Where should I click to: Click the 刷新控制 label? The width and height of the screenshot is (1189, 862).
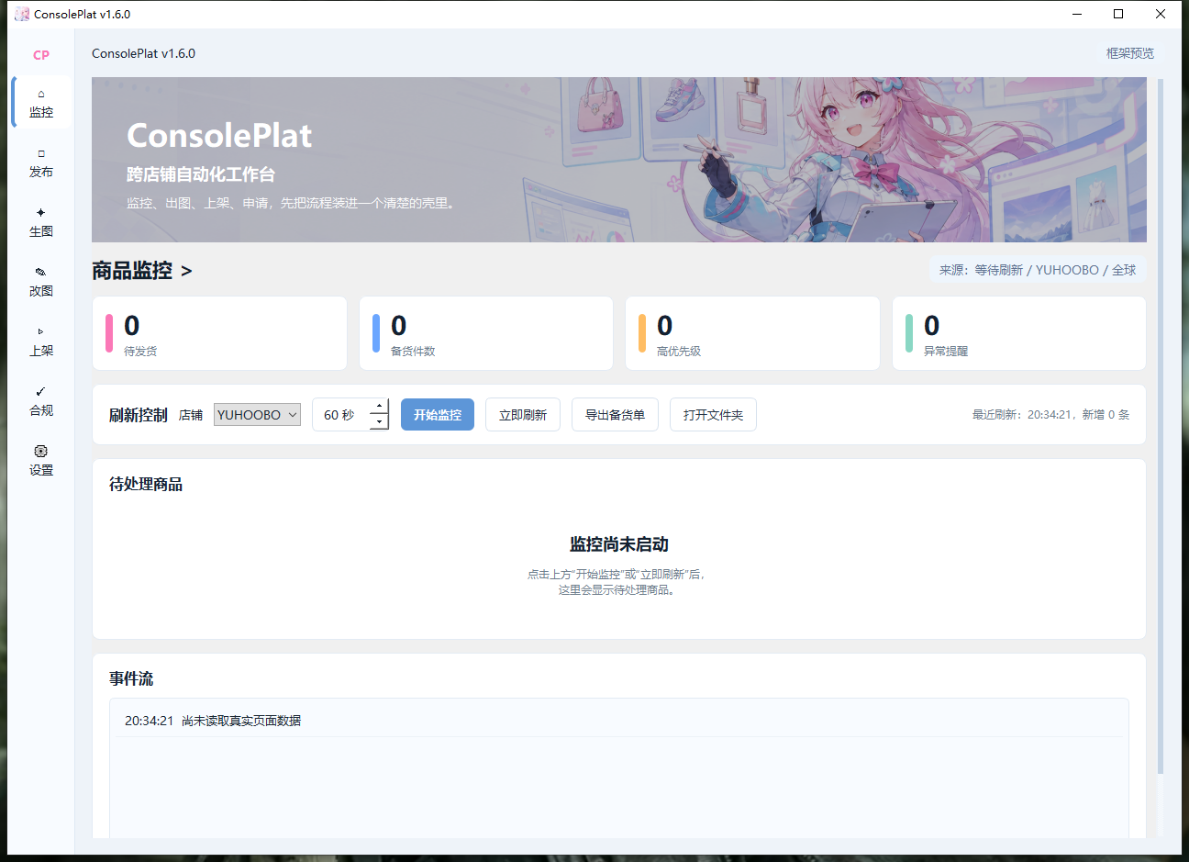[x=139, y=415]
